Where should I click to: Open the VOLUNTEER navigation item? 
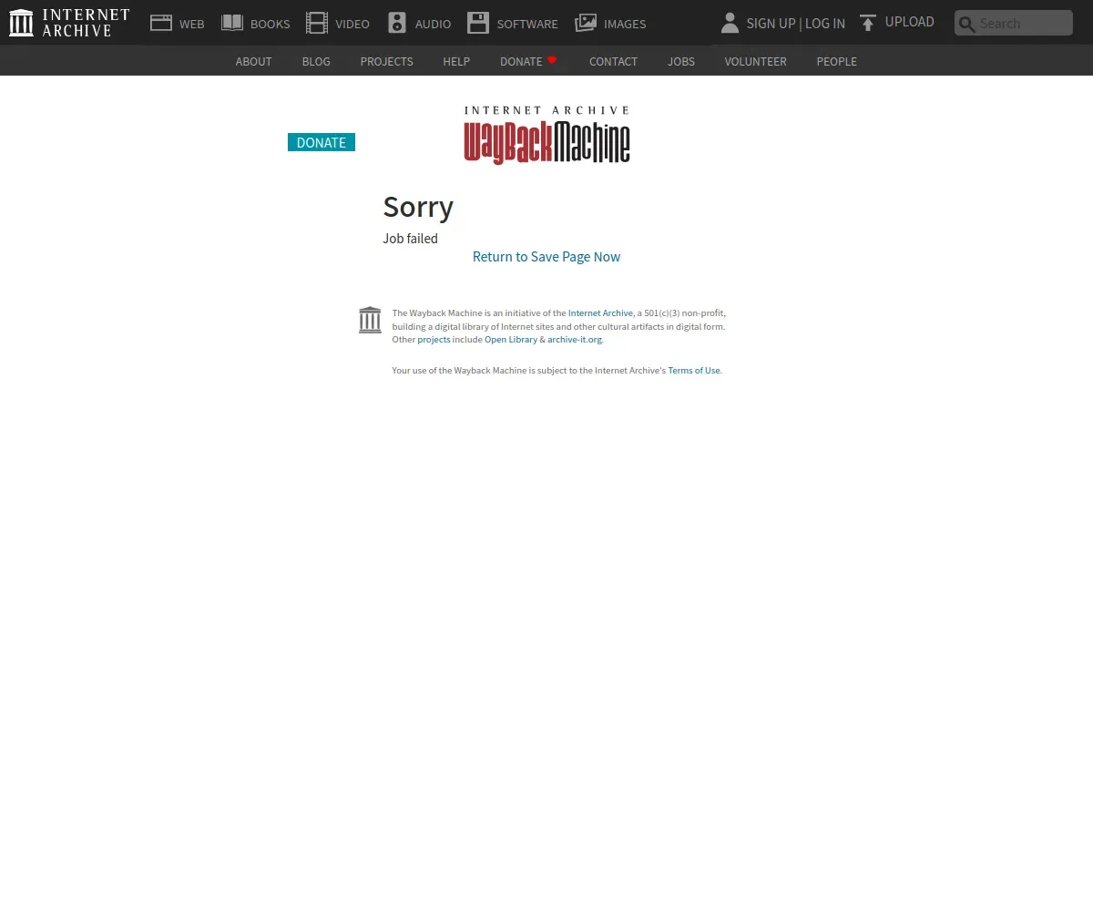[x=755, y=61]
